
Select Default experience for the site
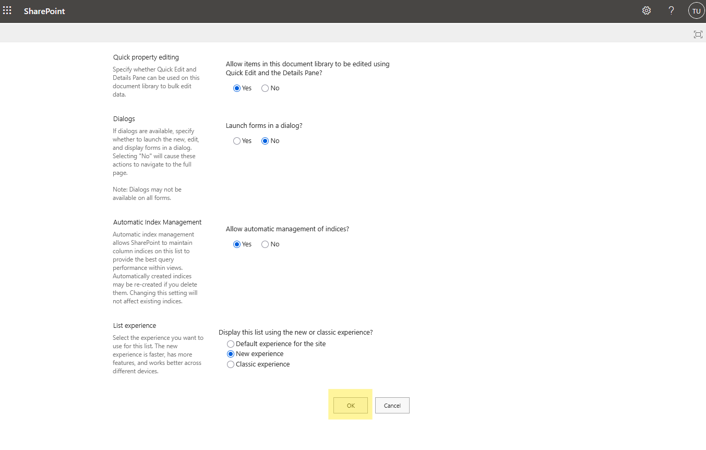[x=231, y=344]
